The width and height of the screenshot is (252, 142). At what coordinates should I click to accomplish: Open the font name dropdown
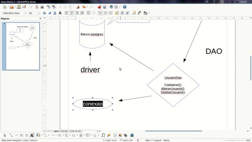(26, 13)
